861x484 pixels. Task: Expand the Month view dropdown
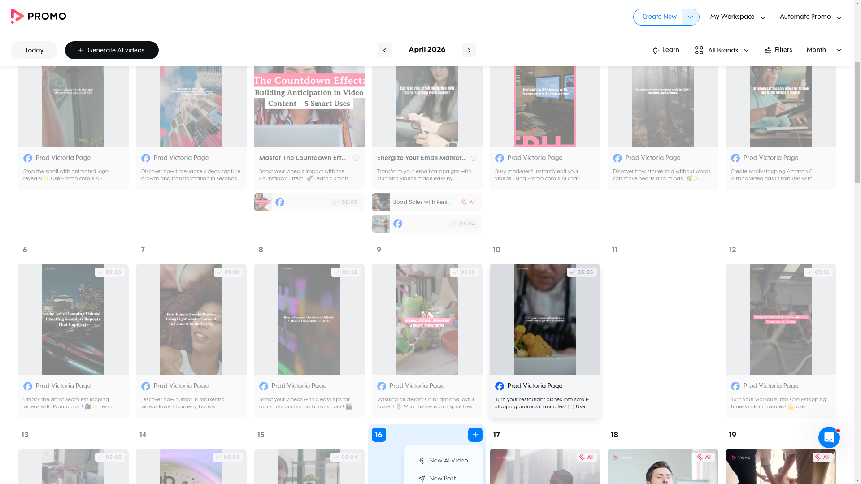(x=824, y=50)
